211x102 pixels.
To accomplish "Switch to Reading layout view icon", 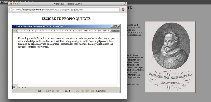I will [x=25, y=88].
